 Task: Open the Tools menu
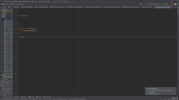click(36, 1)
